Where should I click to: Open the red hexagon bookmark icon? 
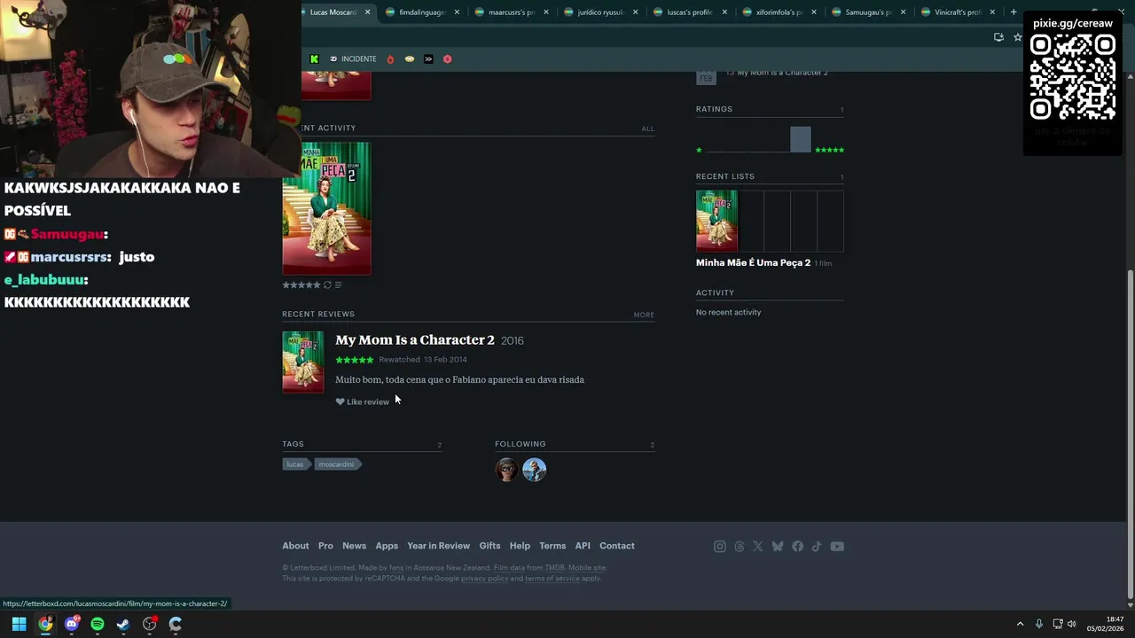pos(448,59)
